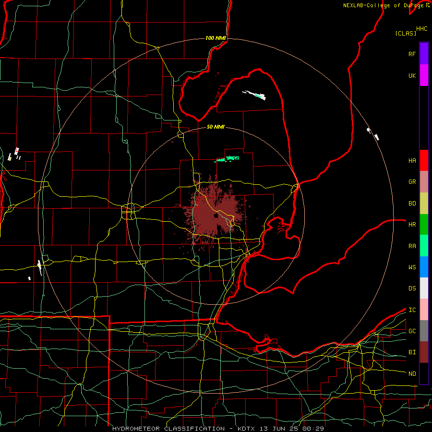Click the 'HYDROMETEOR CLASSIFICATION' title text

pos(168,429)
